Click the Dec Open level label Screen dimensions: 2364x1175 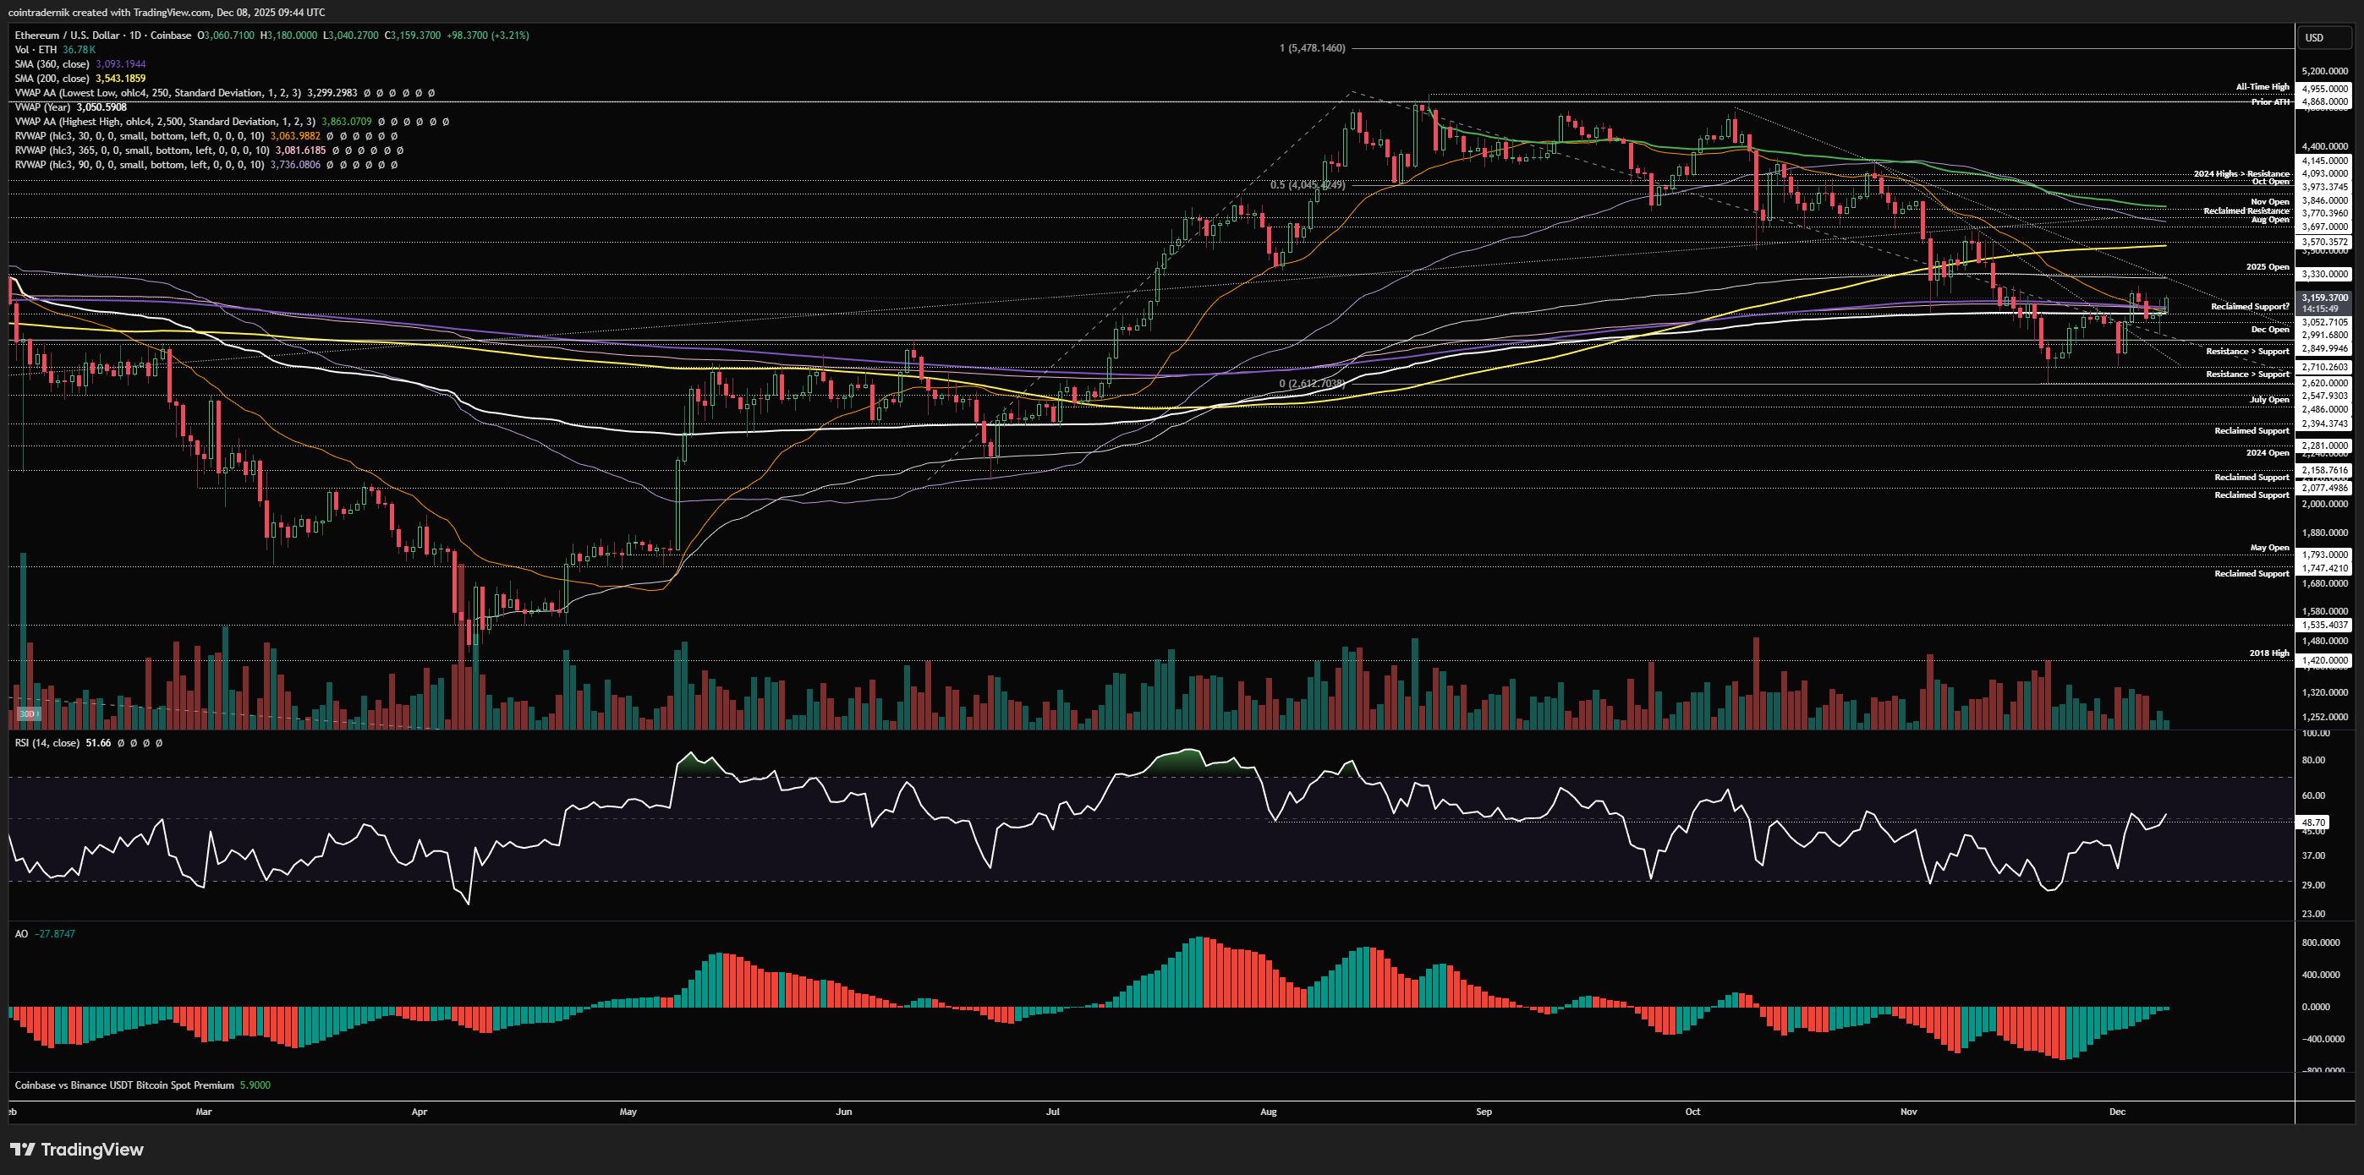[x=2269, y=330]
